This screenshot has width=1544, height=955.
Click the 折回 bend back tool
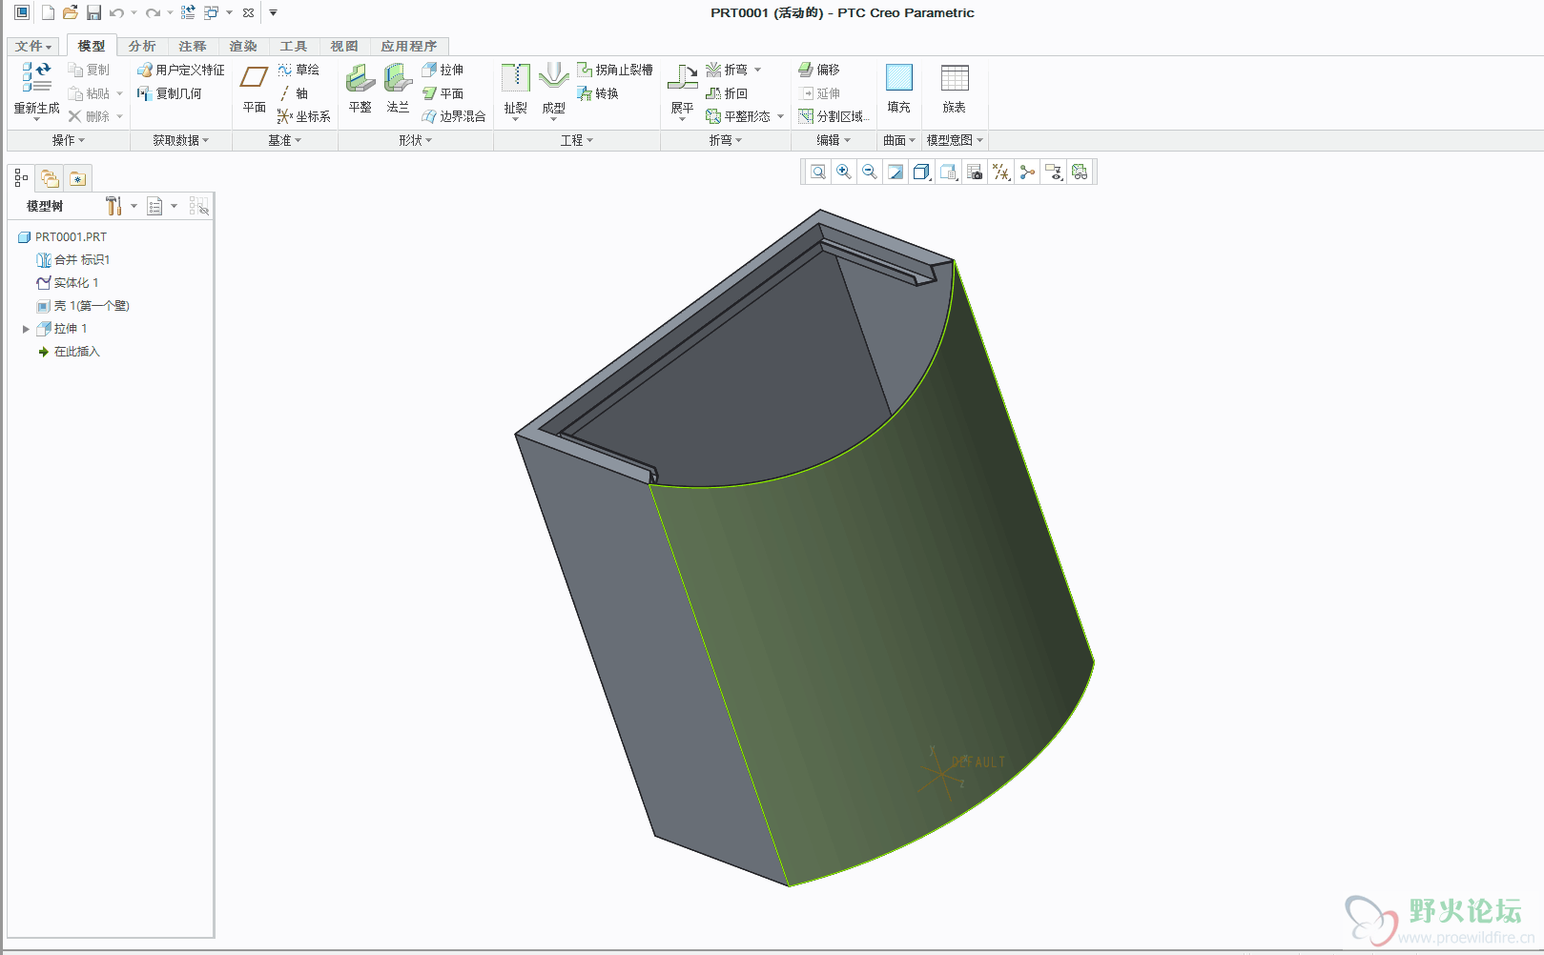(x=727, y=93)
